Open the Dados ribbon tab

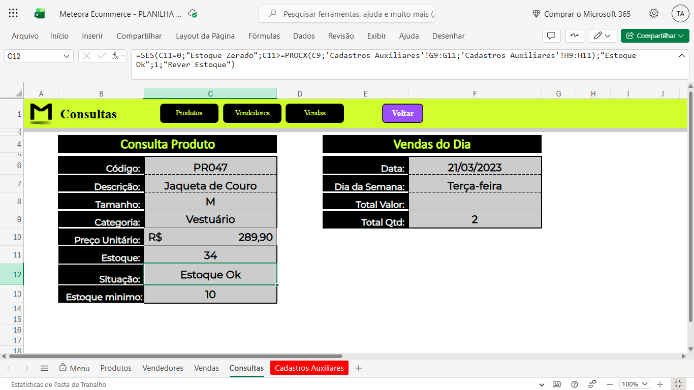tap(304, 36)
